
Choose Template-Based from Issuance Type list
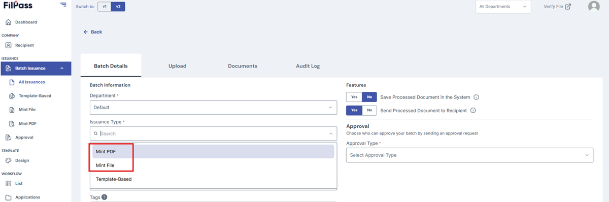point(213,179)
